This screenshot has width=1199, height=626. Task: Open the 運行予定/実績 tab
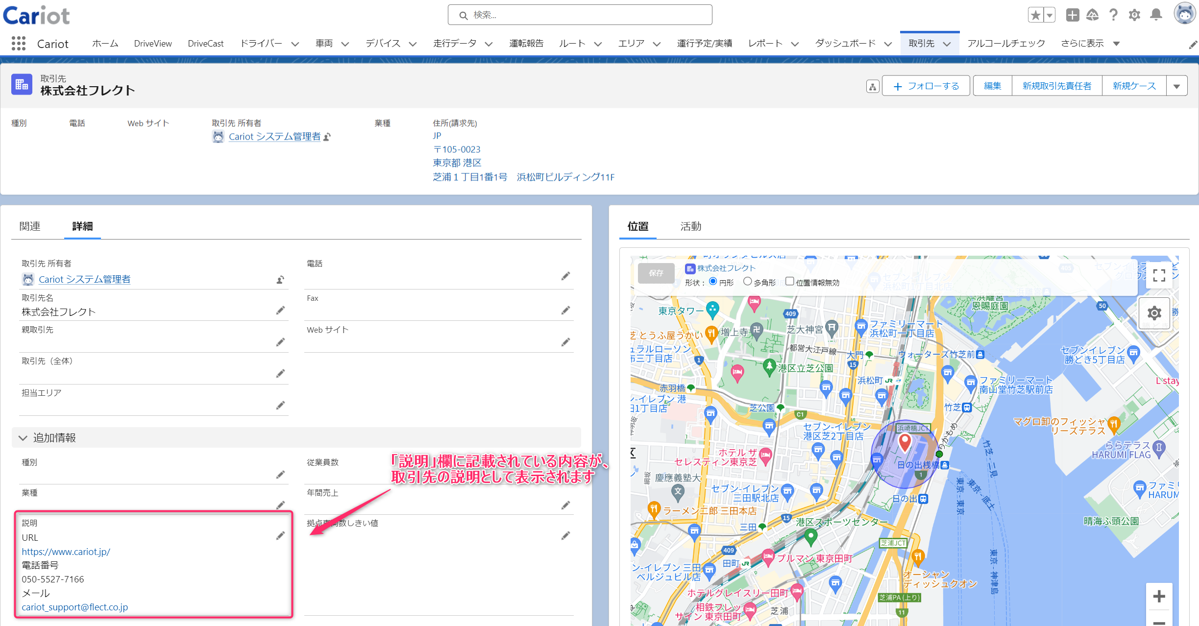pyautogui.click(x=704, y=44)
